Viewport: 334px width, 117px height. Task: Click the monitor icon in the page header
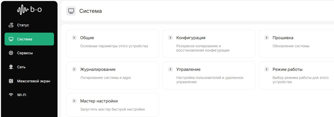pos(71,11)
